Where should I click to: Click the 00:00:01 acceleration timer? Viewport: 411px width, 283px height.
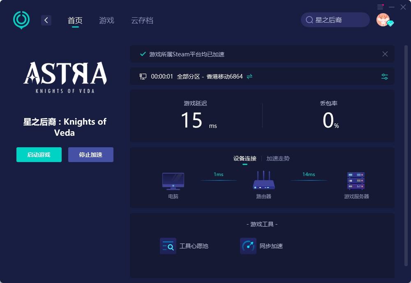click(162, 77)
